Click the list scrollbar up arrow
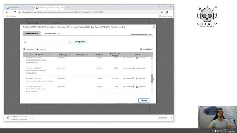Screen dimensions: 237x133 [x=152, y=58]
